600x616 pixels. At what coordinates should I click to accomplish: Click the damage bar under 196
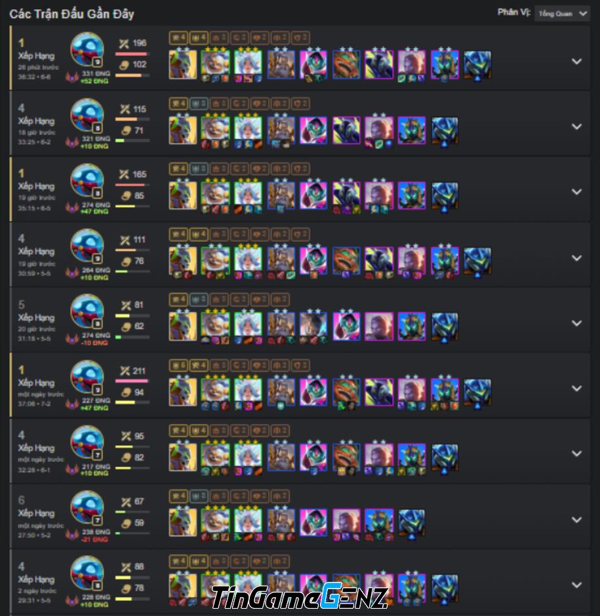(x=132, y=54)
